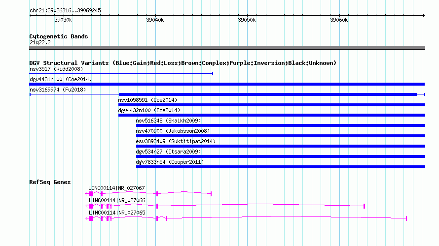The image size is (439, 246).
Task: Click the last exon tick of NR_027067
Action: [x=211, y=194]
